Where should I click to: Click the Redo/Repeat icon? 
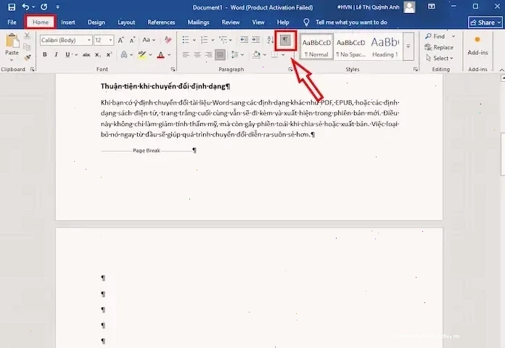44,7
